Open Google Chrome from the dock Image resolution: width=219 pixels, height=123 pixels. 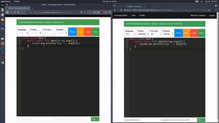coord(2,63)
